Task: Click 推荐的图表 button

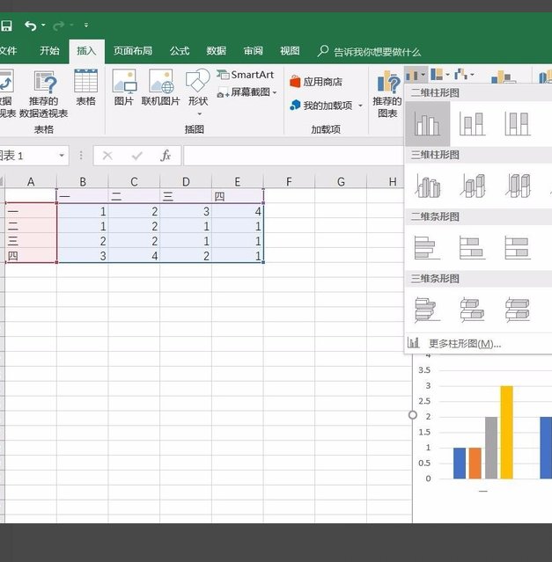Action: point(387,94)
